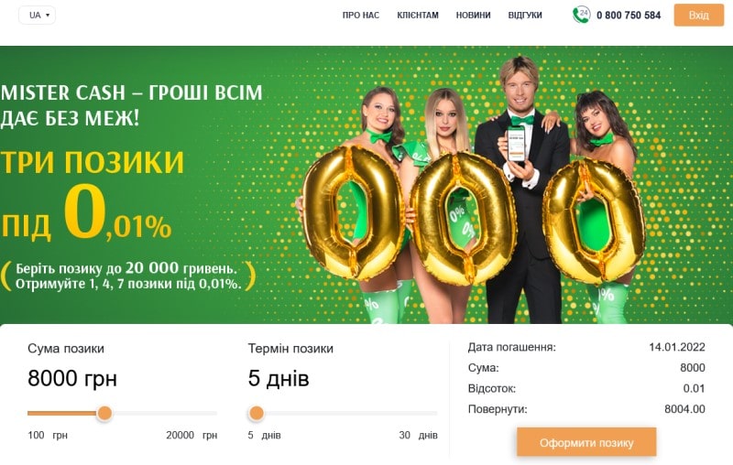Click the orange Вхід login button
The image size is (733, 465).
[698, 15]
